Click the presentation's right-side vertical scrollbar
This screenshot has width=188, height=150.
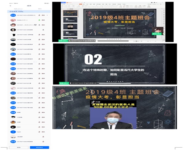pos(162,24)
